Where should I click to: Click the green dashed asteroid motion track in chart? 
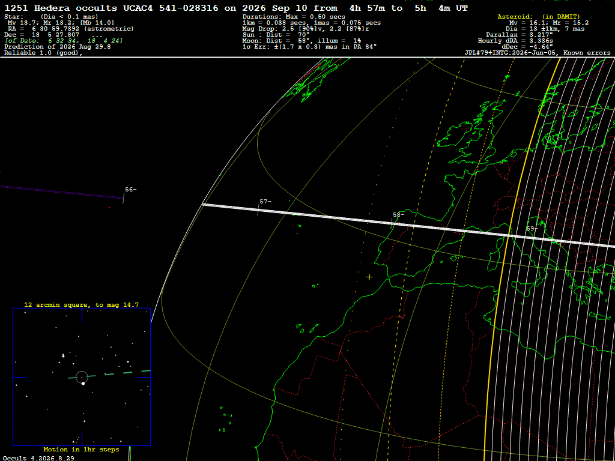pos(109,374)
